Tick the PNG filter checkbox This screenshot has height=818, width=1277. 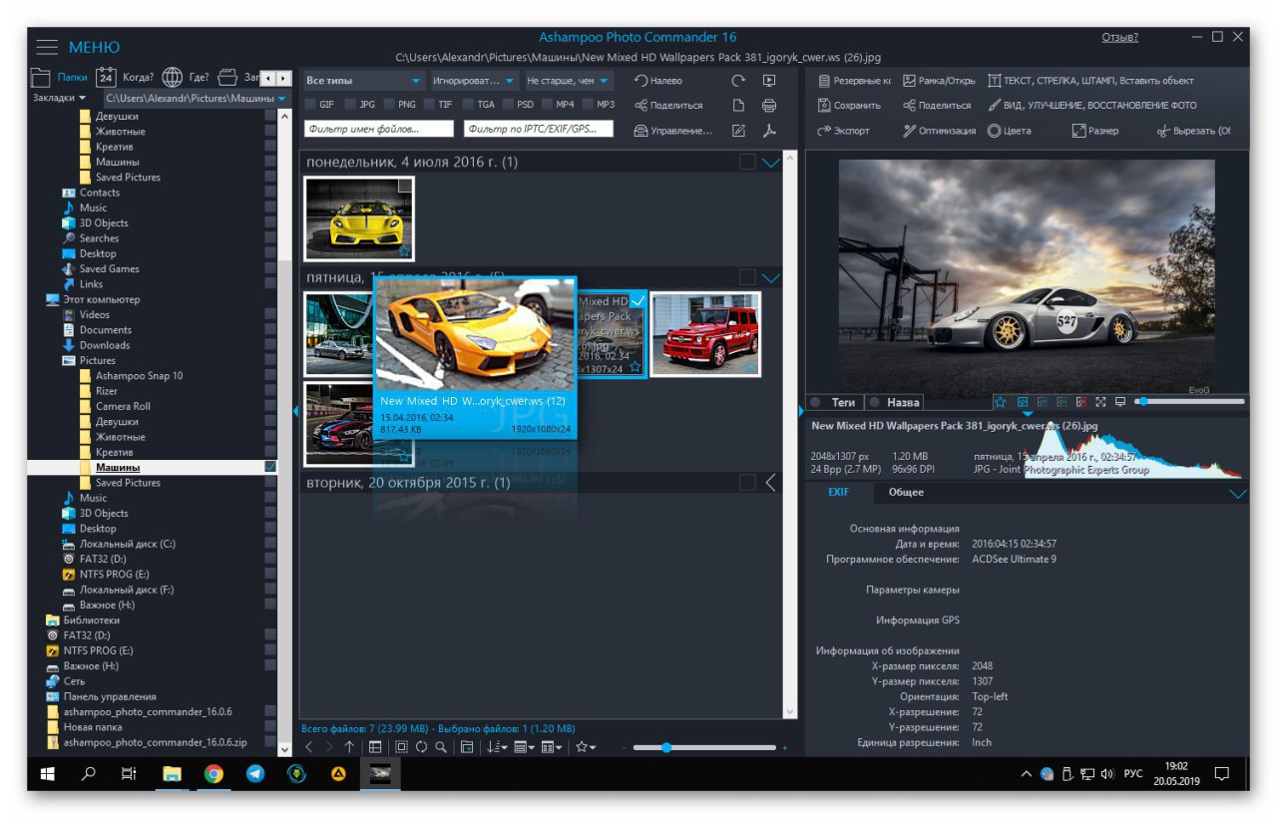[389, 105]
